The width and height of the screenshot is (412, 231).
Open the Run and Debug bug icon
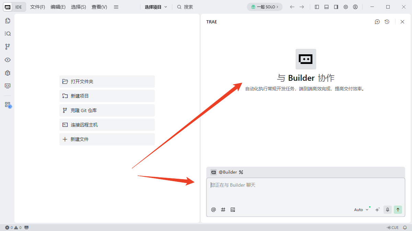(x=8, y=73)
